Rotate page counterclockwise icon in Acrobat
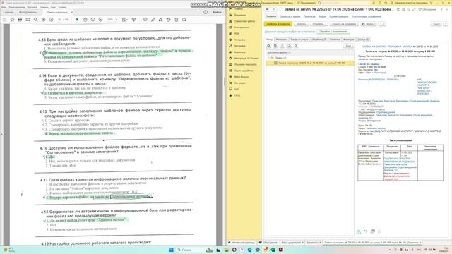This screenshot has width=452, height=254. point(168,20)
